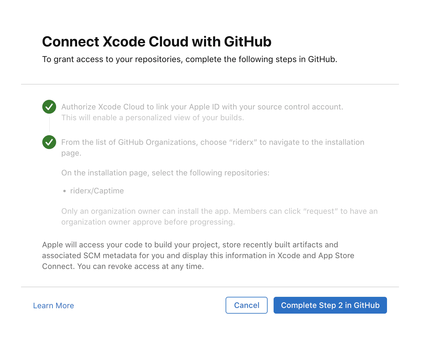The height and width of the screenshot is (349, 423).
Task: Click the Cancel button
Action: (246, 305)
